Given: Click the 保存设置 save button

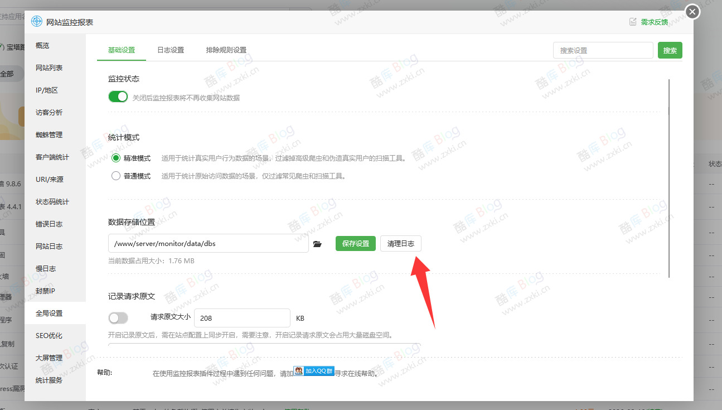Looking at the screenshot, I should point(355,243).
